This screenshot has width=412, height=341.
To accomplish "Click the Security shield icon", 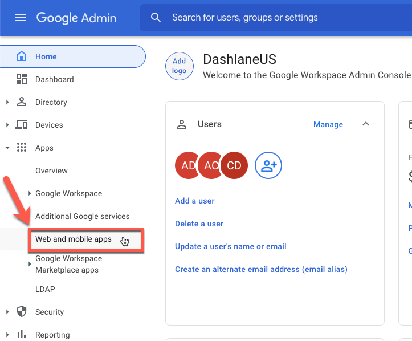I will pyautogui.click(x=22, y=311).
